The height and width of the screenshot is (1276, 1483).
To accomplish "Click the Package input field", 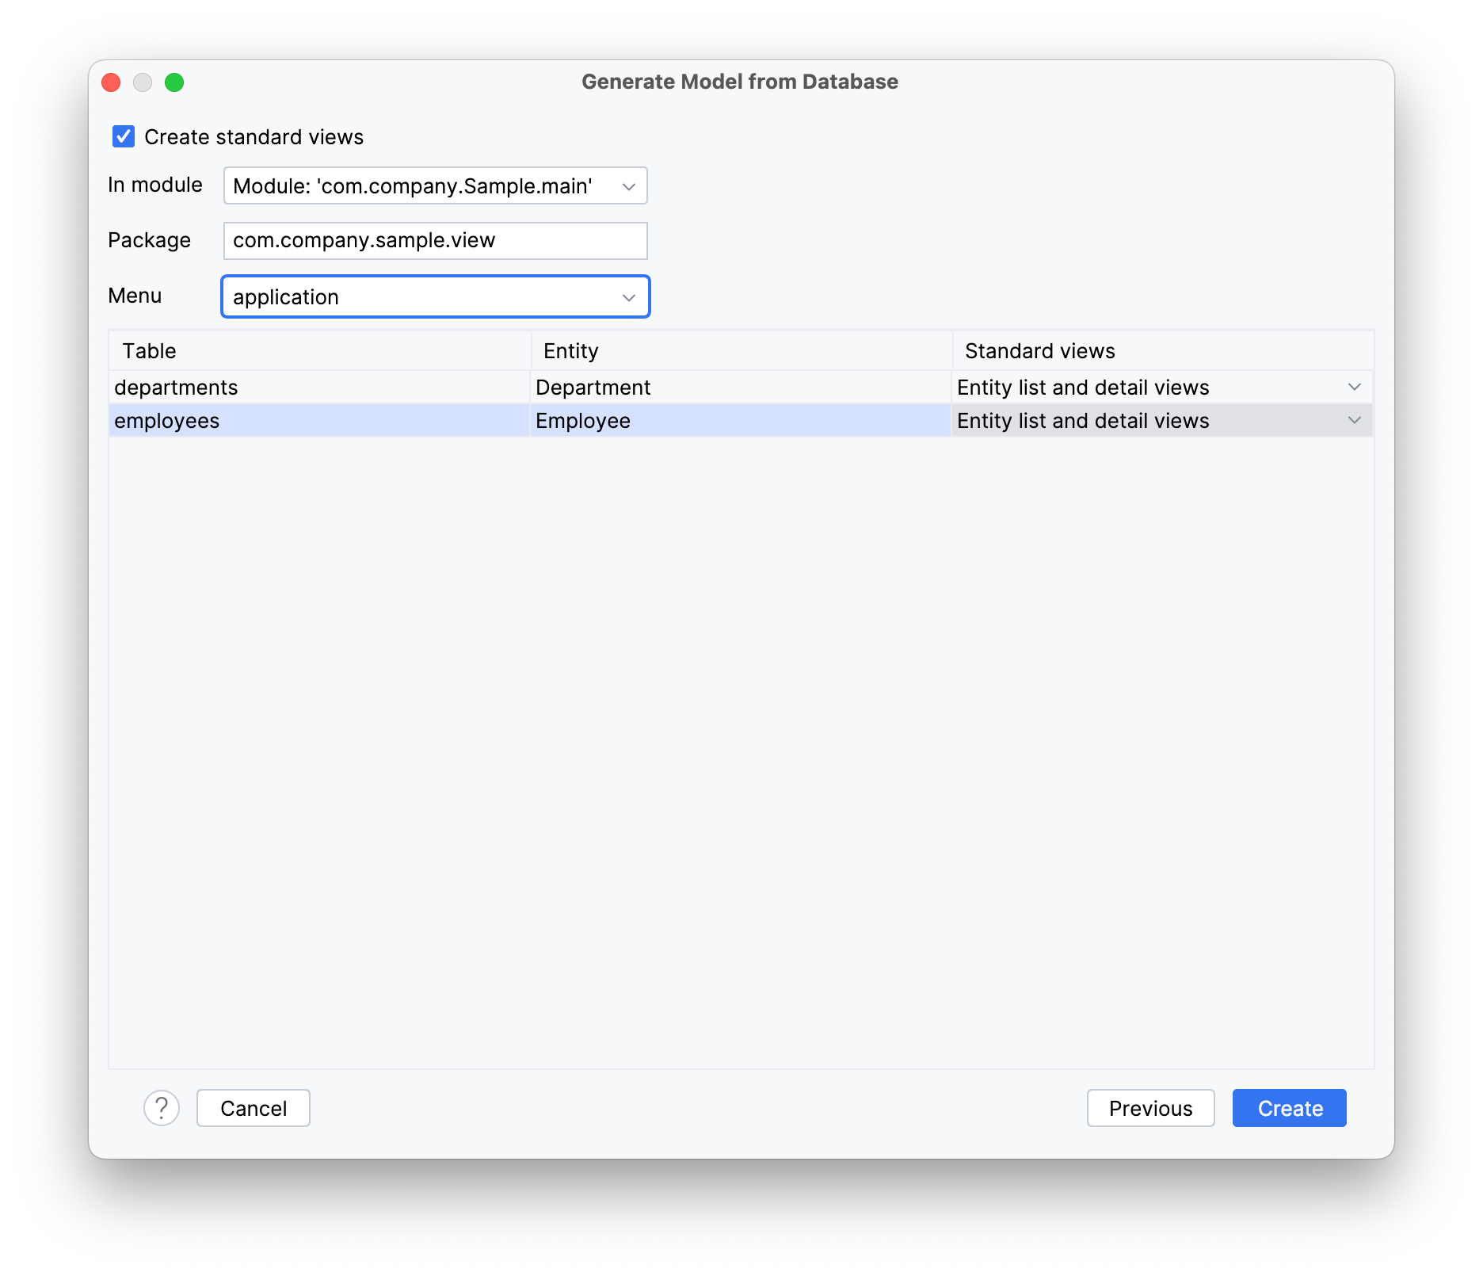I will [x=435, y=240].
